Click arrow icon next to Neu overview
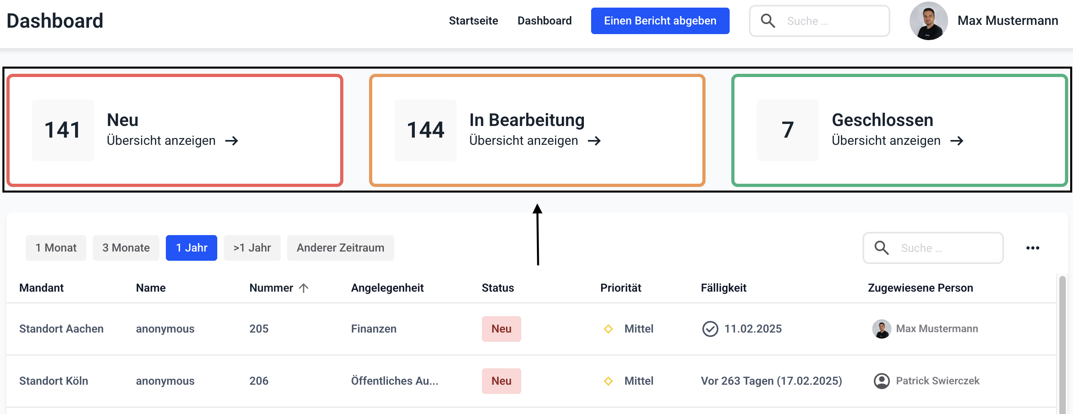1073x414 pixels. pyautogui.click(x=232, y=141)
